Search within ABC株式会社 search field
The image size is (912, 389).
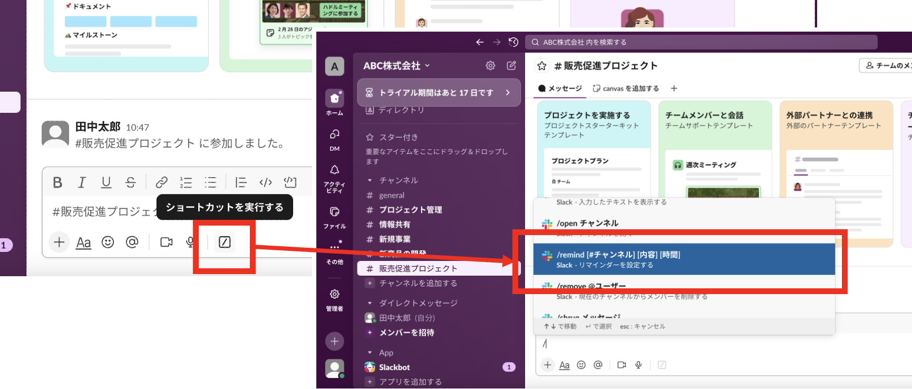[701, 42]
